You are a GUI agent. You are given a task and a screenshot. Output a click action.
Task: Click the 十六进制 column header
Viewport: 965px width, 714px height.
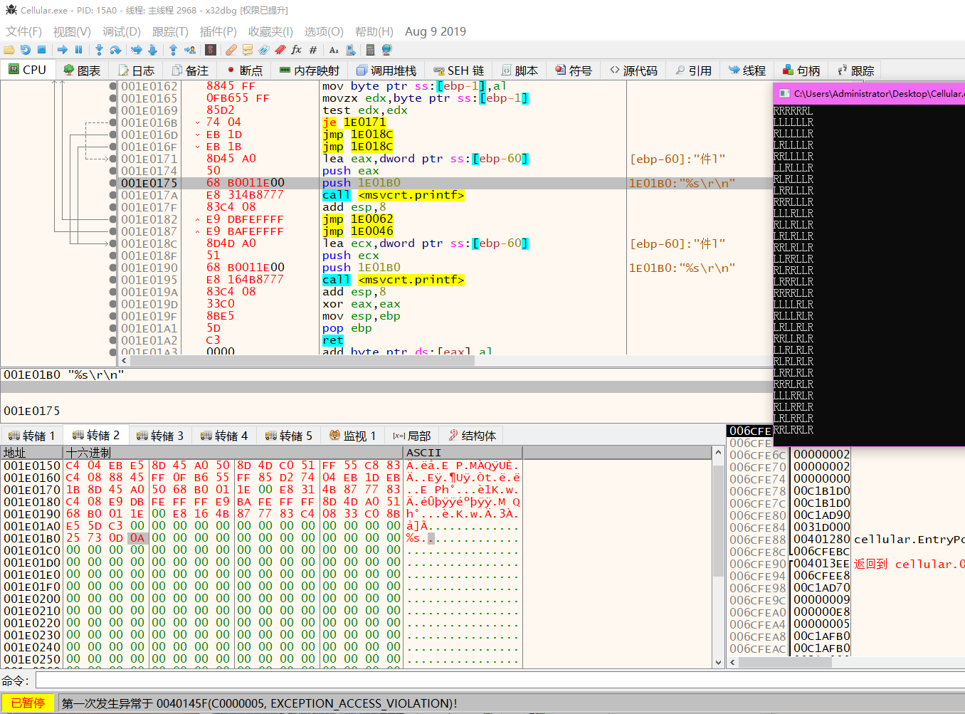[x=233, y=453]
